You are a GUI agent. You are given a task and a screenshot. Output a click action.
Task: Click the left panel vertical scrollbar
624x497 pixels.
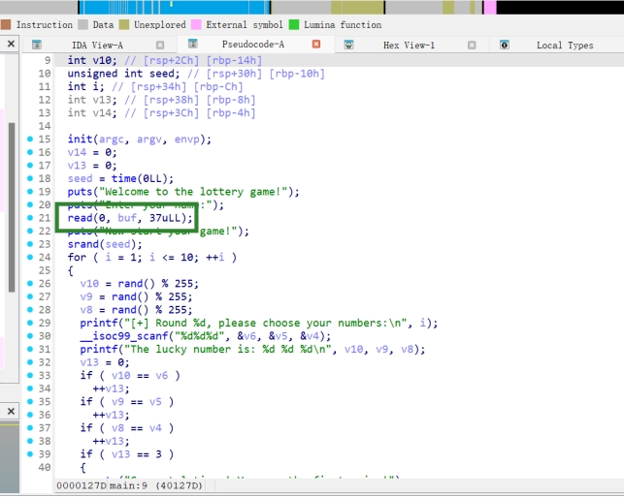pos(13,194)
